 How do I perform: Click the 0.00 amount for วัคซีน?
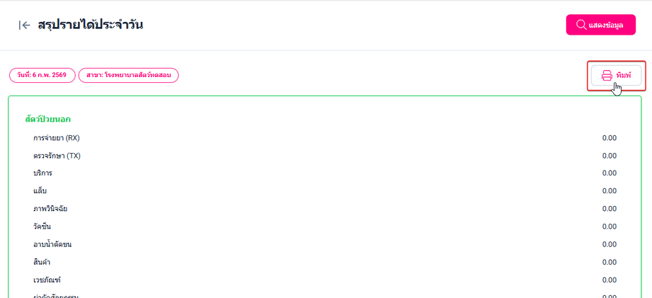(x=609, y=227)
